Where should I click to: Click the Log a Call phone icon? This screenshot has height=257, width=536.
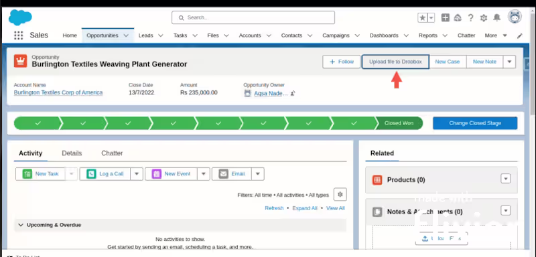click(x=91, y=174)
